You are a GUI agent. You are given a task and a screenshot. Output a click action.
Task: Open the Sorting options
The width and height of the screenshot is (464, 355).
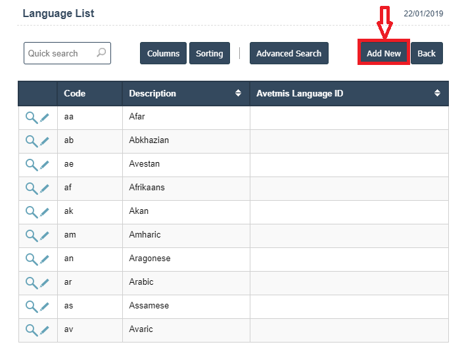point(210,53)
